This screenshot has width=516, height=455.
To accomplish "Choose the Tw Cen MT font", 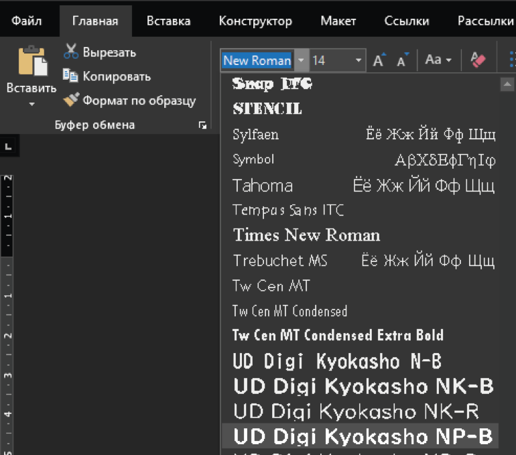I will (360, 285).
